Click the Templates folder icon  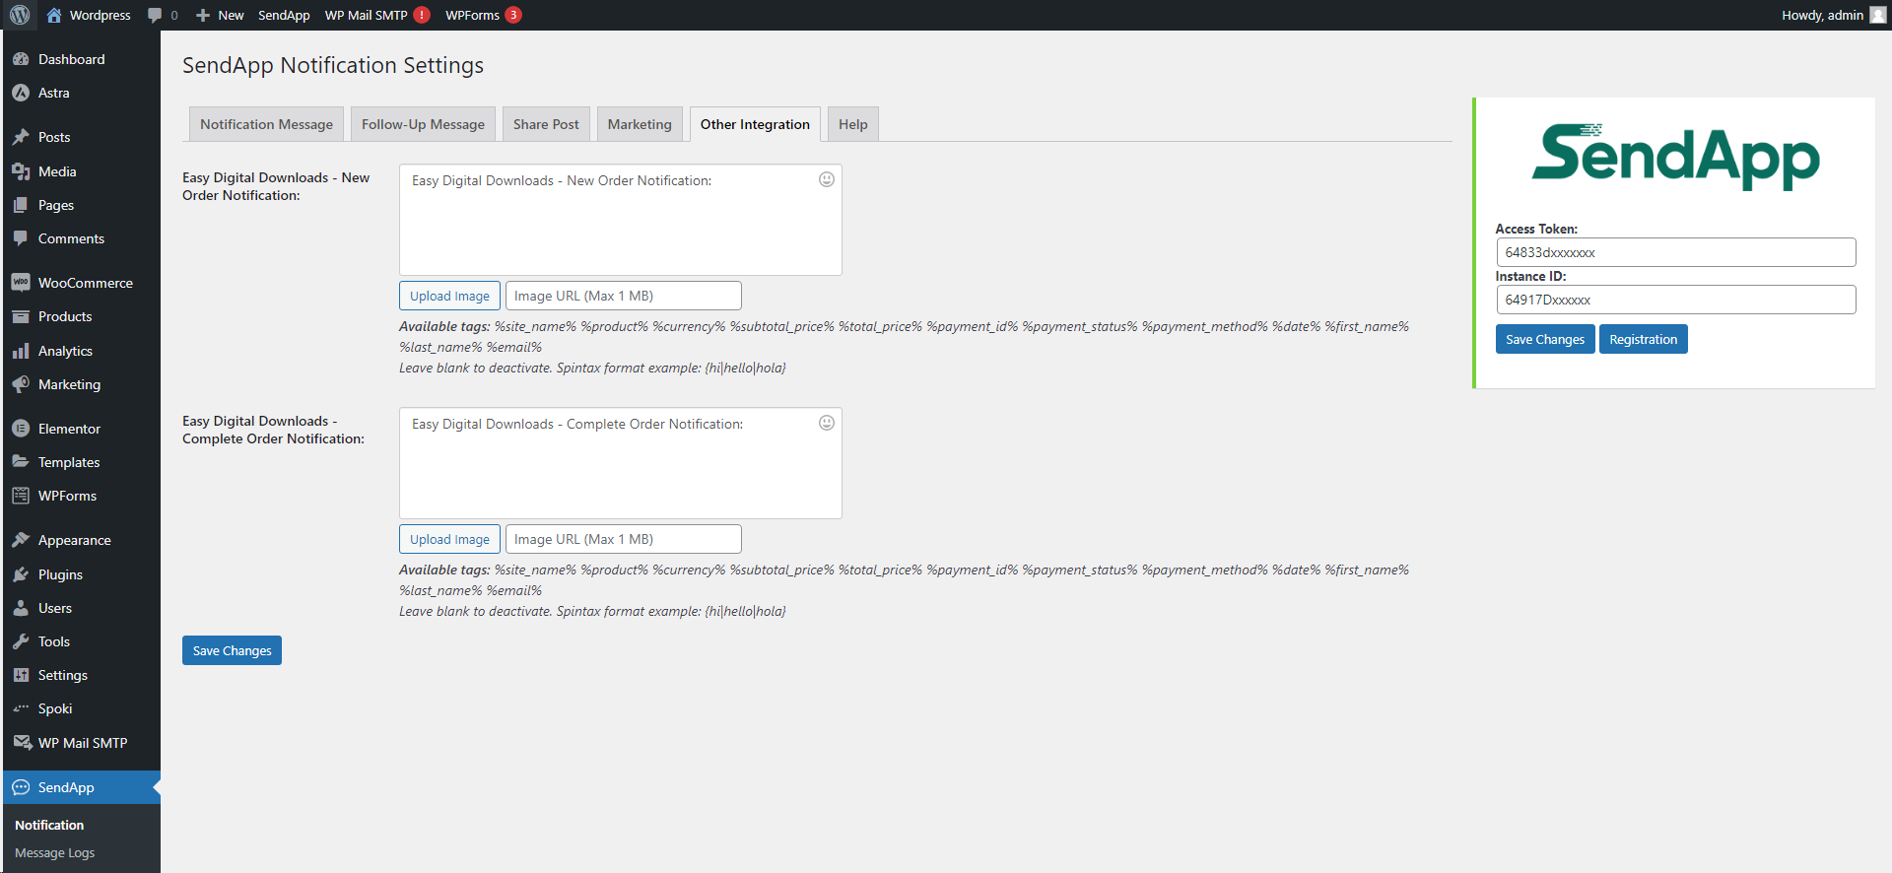click(21, 462)
